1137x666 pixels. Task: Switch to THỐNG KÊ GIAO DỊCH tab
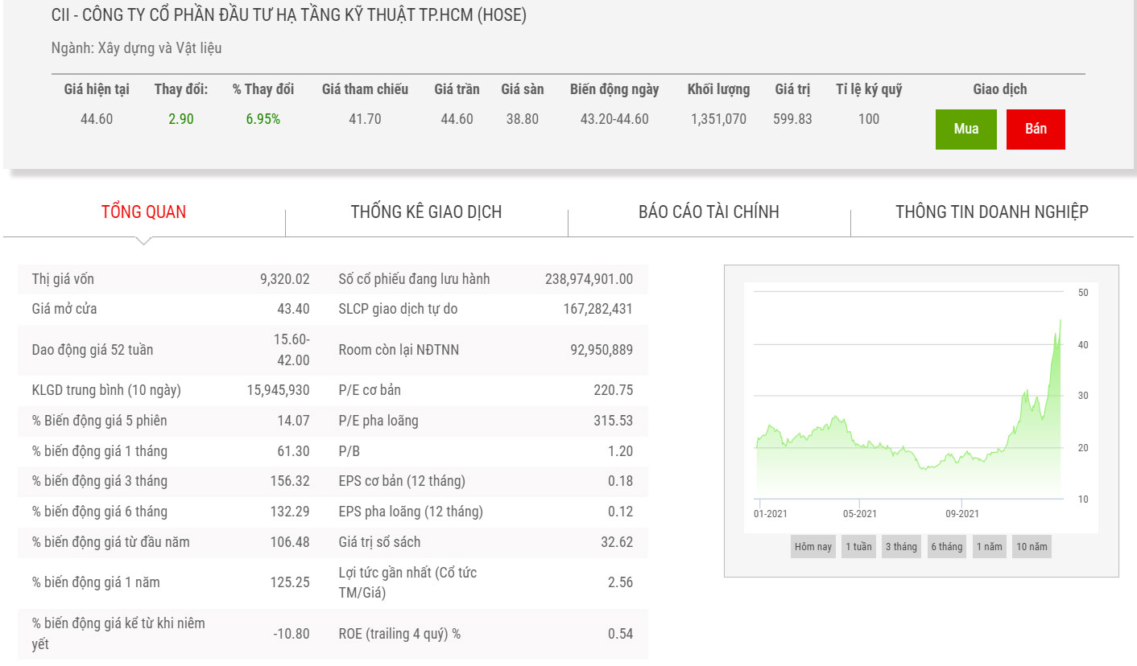click(x=426, y=212)
